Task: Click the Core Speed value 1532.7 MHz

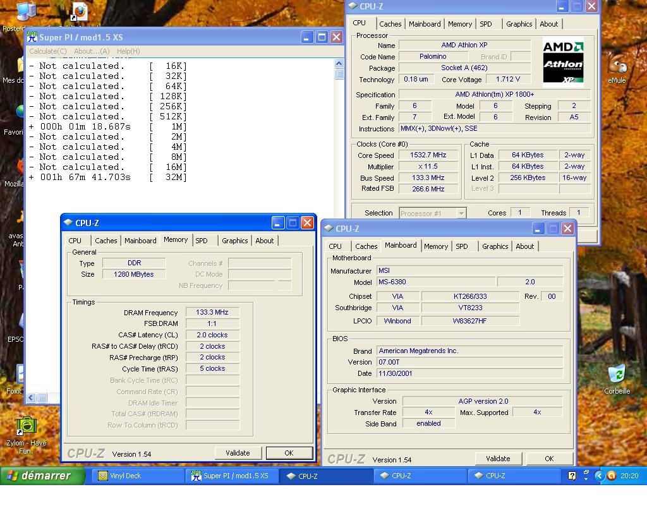Action: click(x=428, y=155)
